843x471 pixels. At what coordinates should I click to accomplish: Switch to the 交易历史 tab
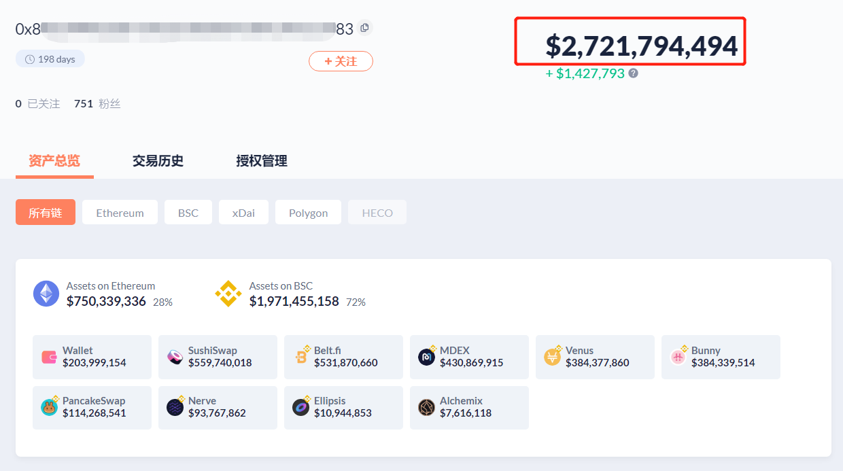(x=158, y=161)
